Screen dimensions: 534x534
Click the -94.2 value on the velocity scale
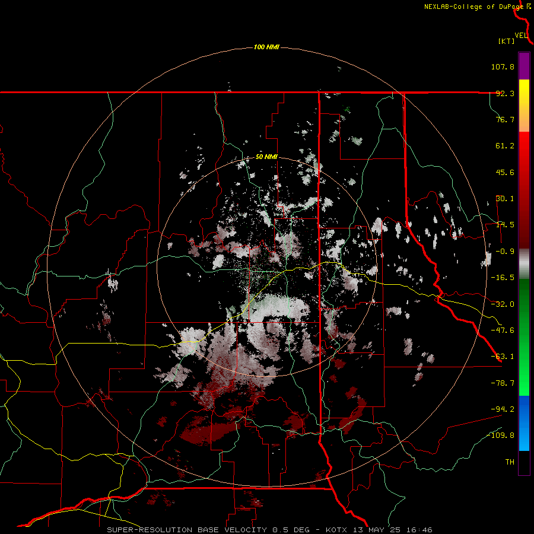tap(503, 409)
